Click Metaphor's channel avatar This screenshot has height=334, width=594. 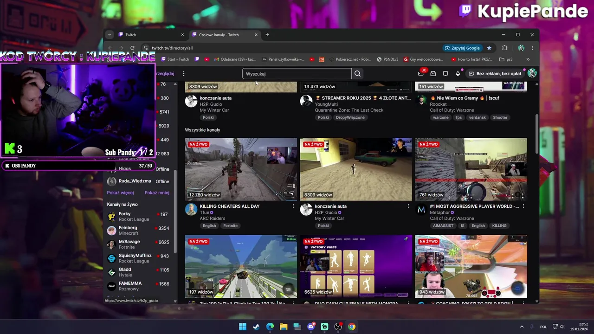click(421, 209)
